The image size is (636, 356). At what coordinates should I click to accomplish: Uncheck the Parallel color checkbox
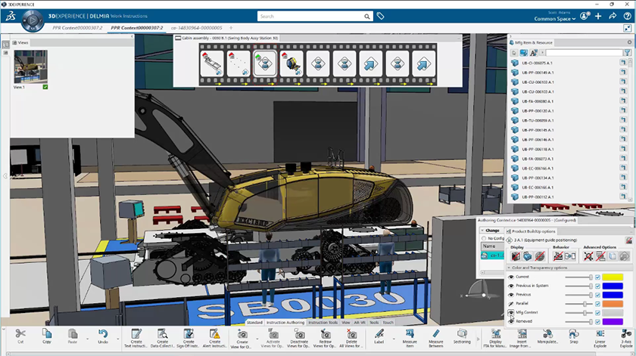(597, 304)
